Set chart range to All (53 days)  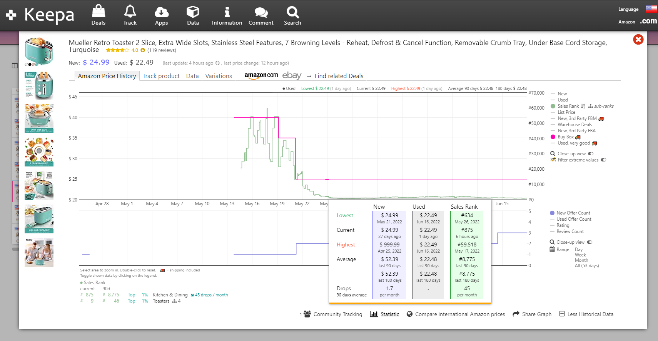[x=587, y=266]
